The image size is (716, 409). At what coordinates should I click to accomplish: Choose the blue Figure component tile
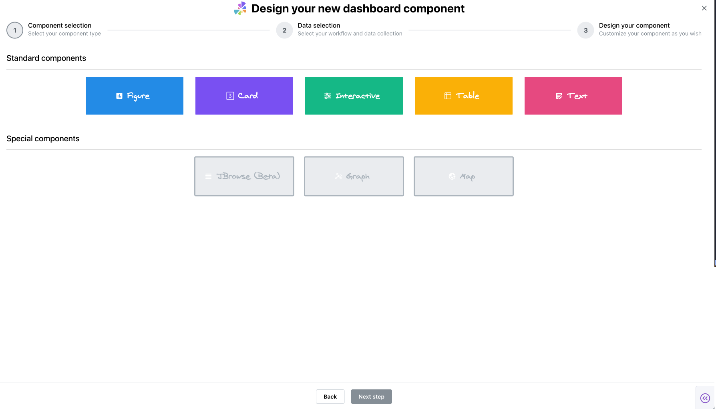tap(135, 96)
